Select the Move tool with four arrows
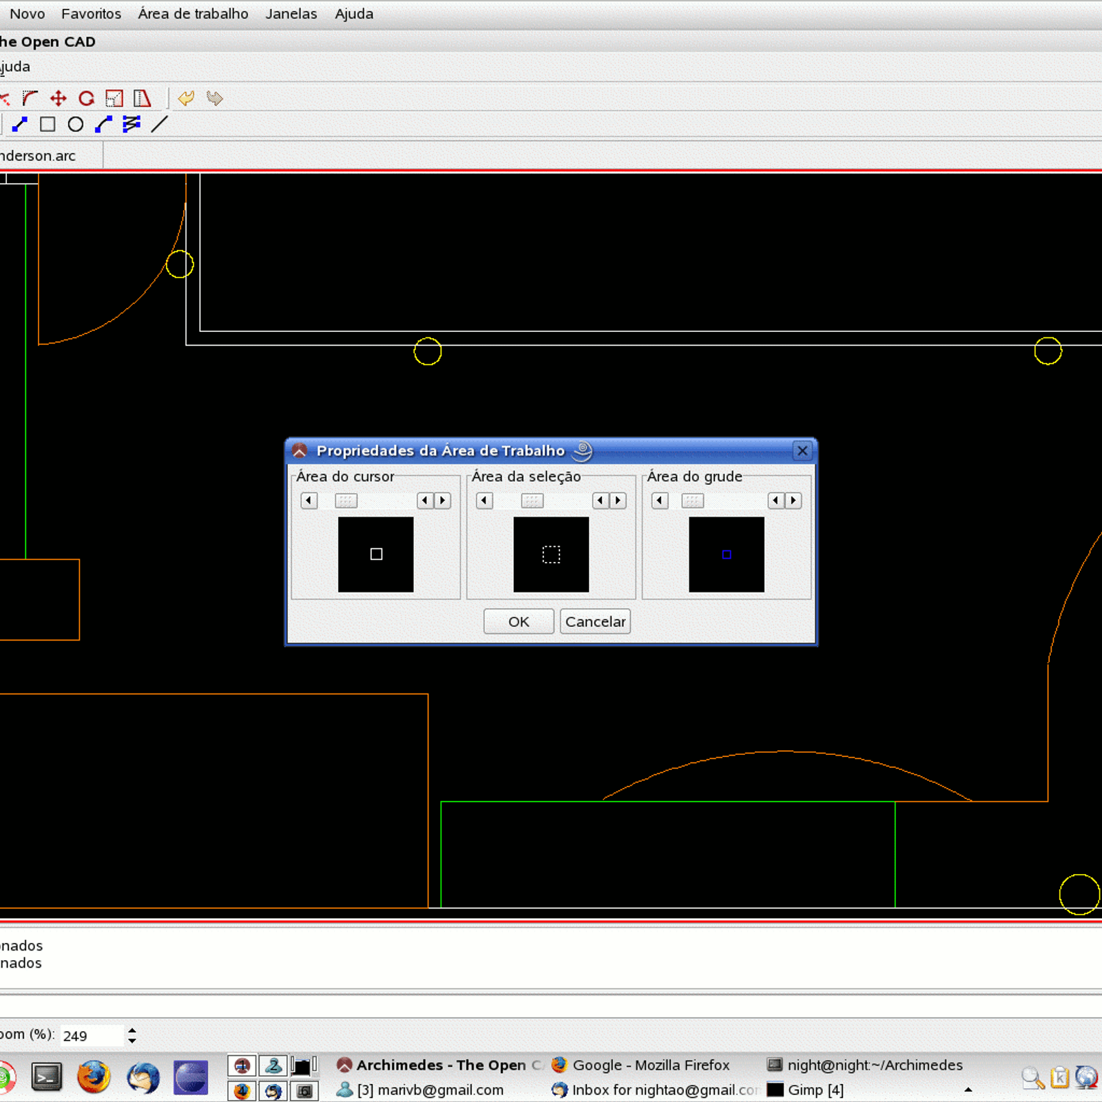This screenshot has width=1102, height=1102. click(59, 98)
